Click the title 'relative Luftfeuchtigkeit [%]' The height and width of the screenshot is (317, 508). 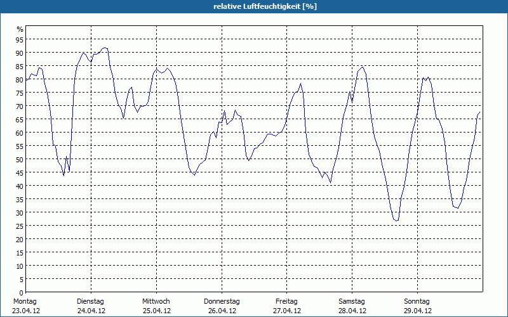point(265,6)
